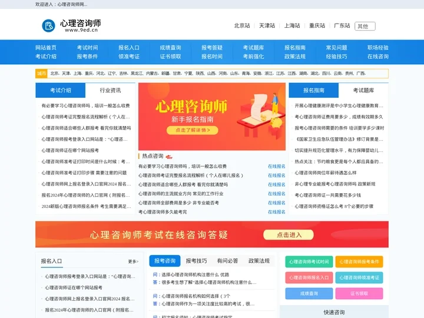
Task: Open 政策法规 in the blue navigation bar
Action: coord(295,57)
